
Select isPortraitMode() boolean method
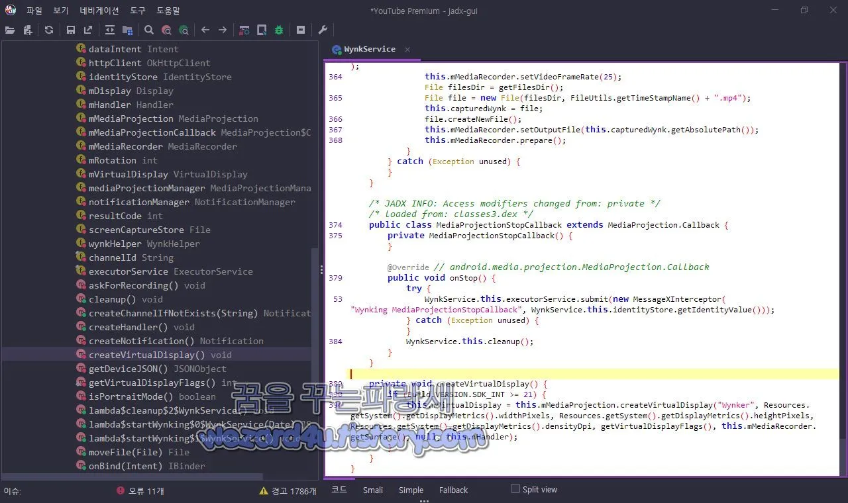point(146,396)
